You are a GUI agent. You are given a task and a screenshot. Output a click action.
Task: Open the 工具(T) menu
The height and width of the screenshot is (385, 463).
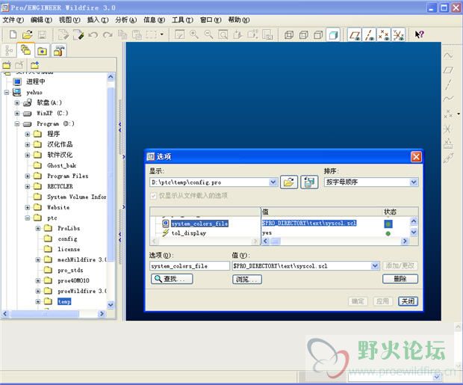coord(182,20)
